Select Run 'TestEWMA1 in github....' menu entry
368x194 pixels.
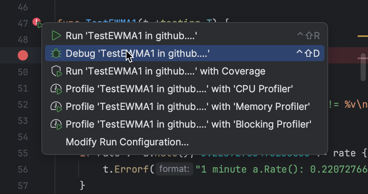131,36
